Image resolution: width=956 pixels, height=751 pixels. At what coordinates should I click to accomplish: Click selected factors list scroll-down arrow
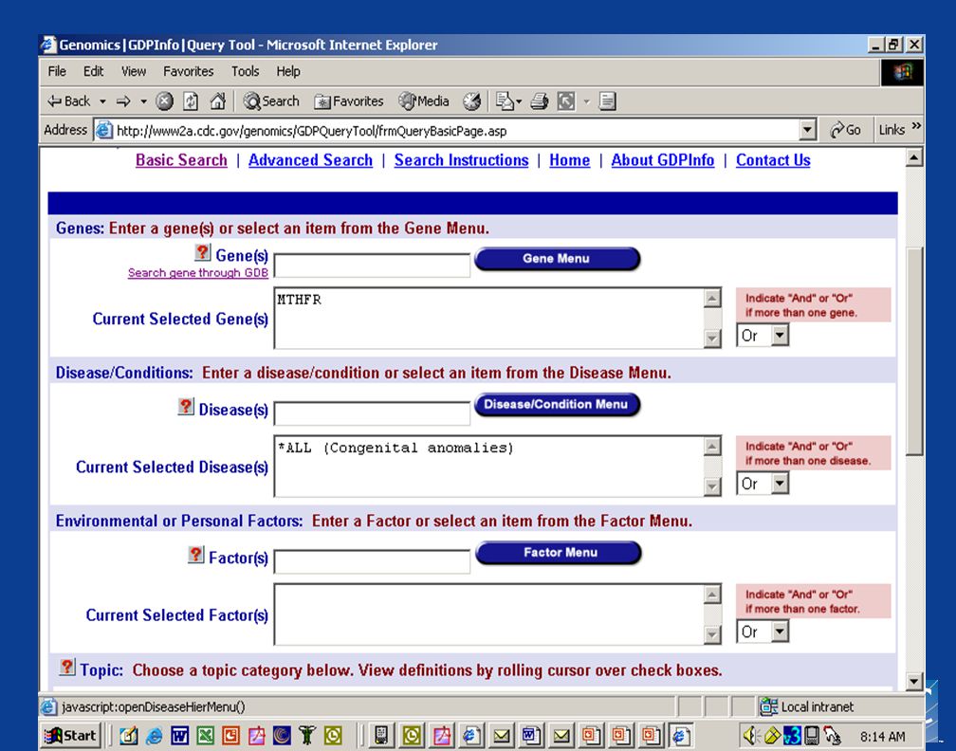[712, 634]
